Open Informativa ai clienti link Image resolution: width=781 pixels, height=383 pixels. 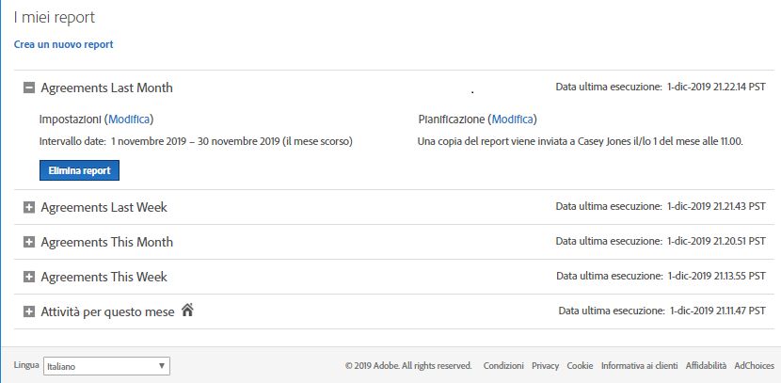[640, 365]
